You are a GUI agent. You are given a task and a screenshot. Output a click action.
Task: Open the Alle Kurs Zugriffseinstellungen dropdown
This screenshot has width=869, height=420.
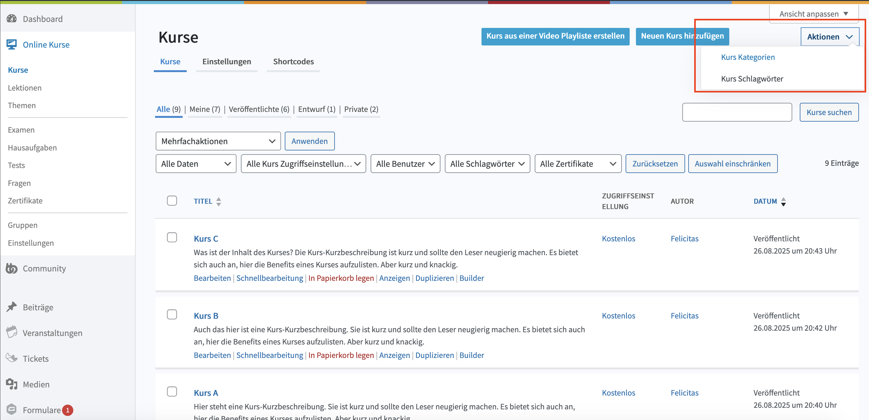[303, 164]
